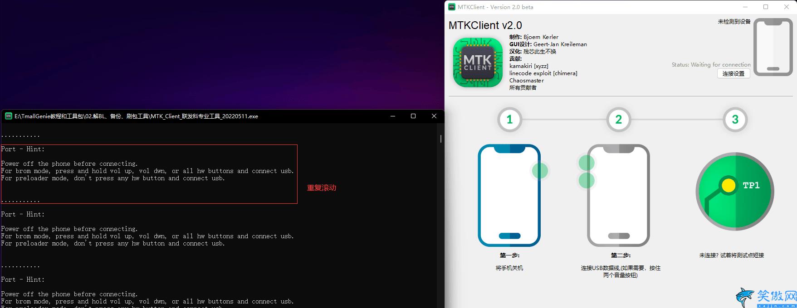Click the yellow test point dot
Screen dimensions: 797x308
tap(728, 185)
